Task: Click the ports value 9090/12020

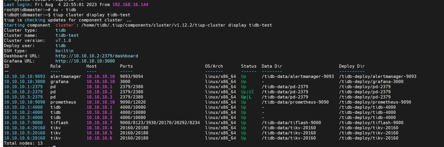Action: coord(133,102)
